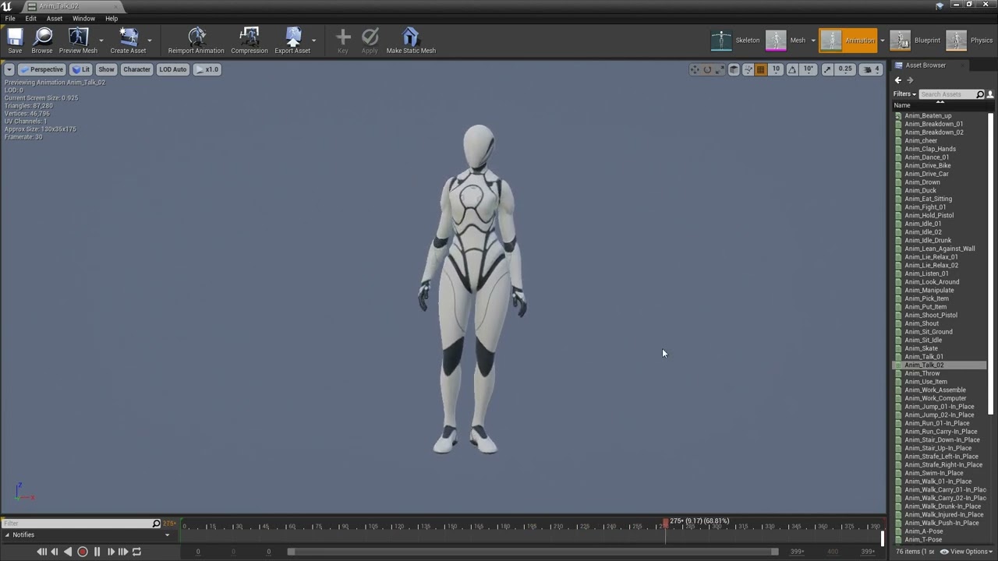This screenshot has height=561, width=998.
Task: Switch to Asset Browser tab
Action: point(925,65)
